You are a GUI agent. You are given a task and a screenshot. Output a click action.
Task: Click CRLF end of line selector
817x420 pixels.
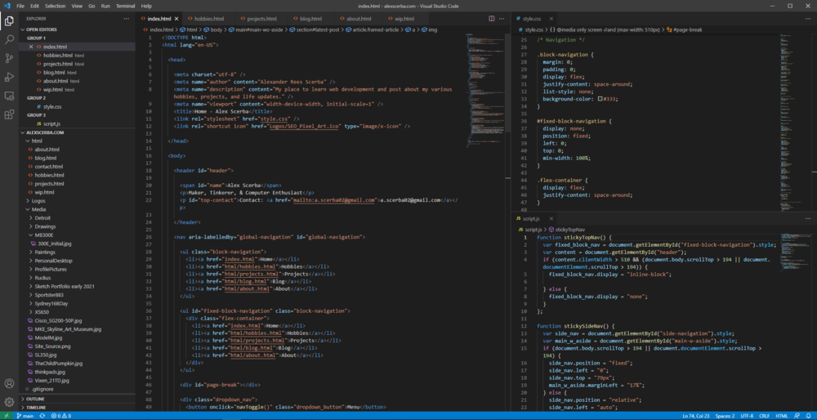[x=764, y=416]
